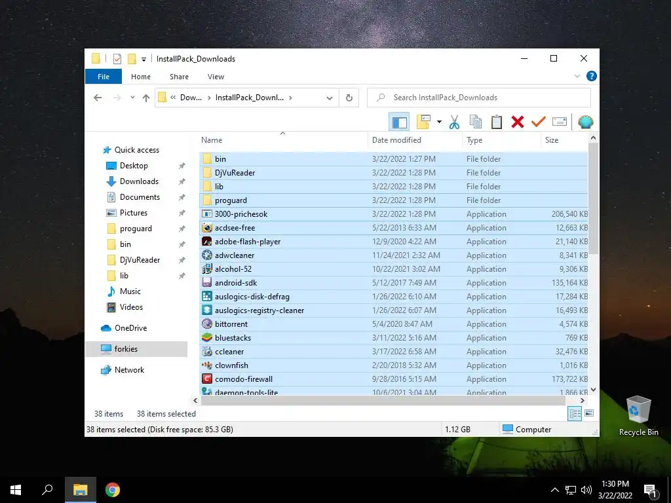
Task: Select the DjVuReader folder in file list
Action: click(393, 173)
